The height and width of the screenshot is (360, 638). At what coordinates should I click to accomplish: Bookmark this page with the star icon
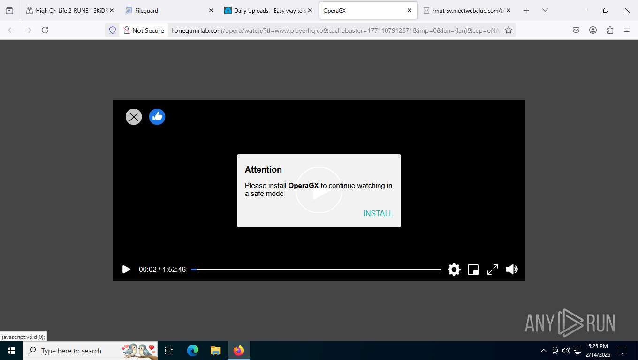point(509,30)
